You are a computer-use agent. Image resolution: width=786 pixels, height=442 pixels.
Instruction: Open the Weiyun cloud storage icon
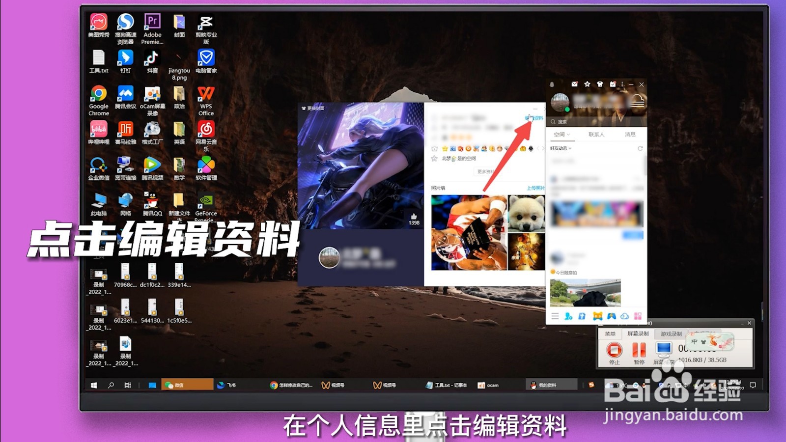(624, 316)
